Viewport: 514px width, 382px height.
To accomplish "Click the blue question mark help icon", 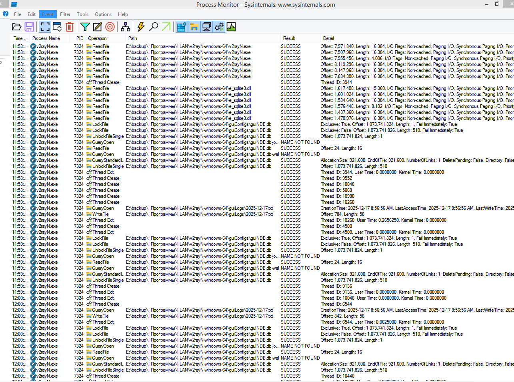I will tap(6, 14).
